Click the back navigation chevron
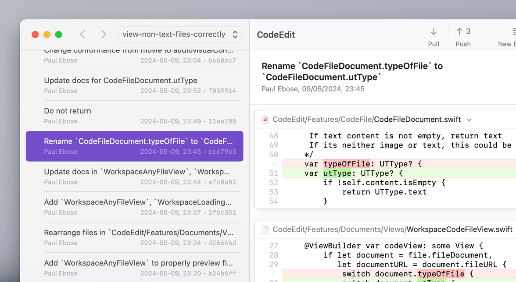 click(82, 35)
